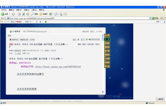Click the 编辑 link beside post title
The width and height of the screenshot is (166, 110).
[79, 44]
